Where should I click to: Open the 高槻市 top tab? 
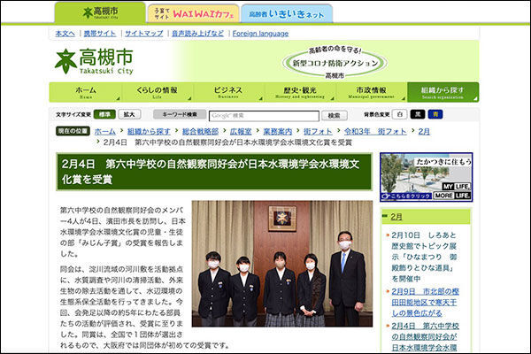click(x=100, y=13)
